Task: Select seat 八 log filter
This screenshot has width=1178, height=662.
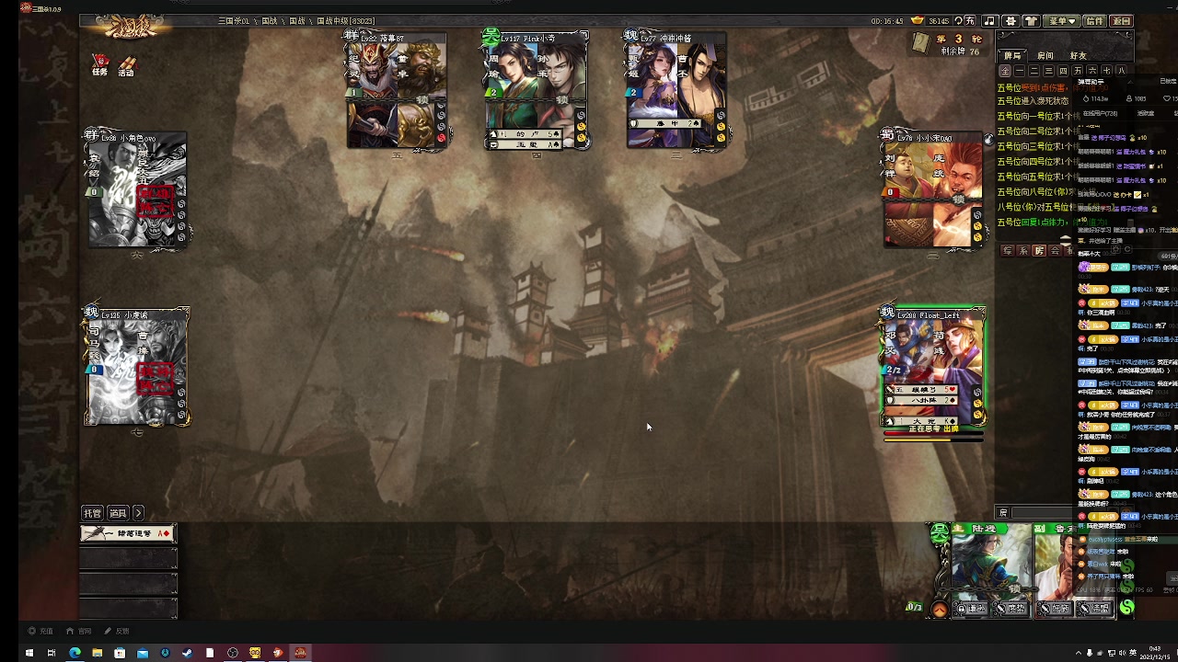Action: pyautogui.click(x=1120, y=71)
